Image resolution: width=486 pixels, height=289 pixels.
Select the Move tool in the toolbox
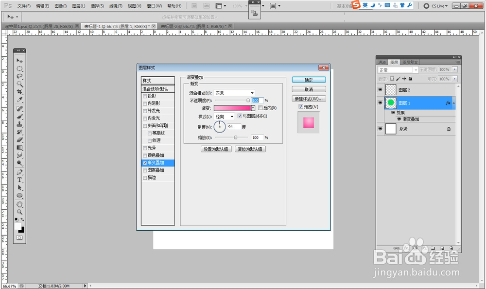tap(19, 60)
